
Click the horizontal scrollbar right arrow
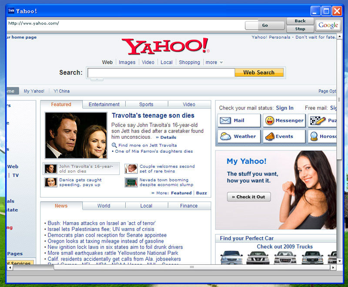(333, 267)
